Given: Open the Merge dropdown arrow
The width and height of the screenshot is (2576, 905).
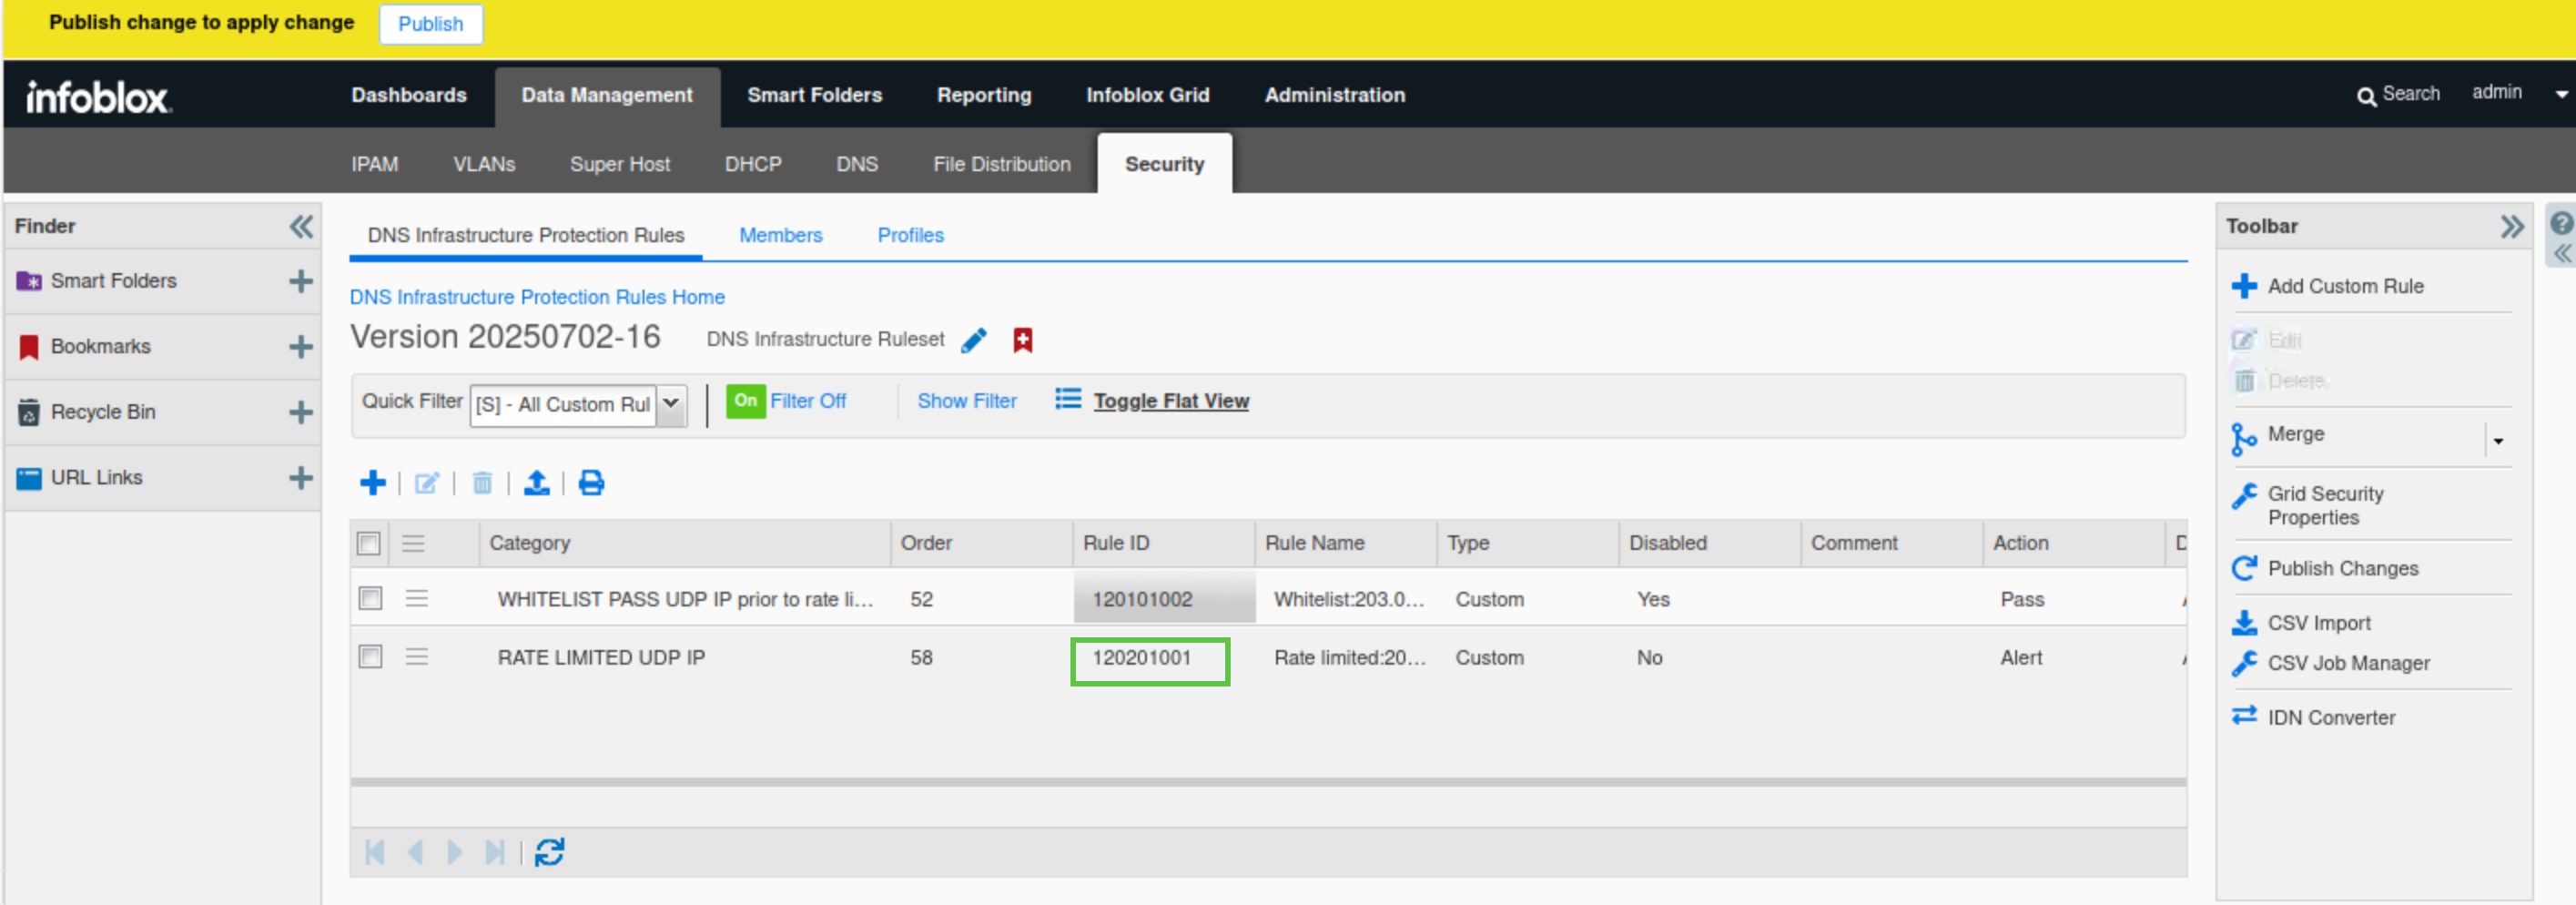Looking at the screenshot, I should [2497, 440].
